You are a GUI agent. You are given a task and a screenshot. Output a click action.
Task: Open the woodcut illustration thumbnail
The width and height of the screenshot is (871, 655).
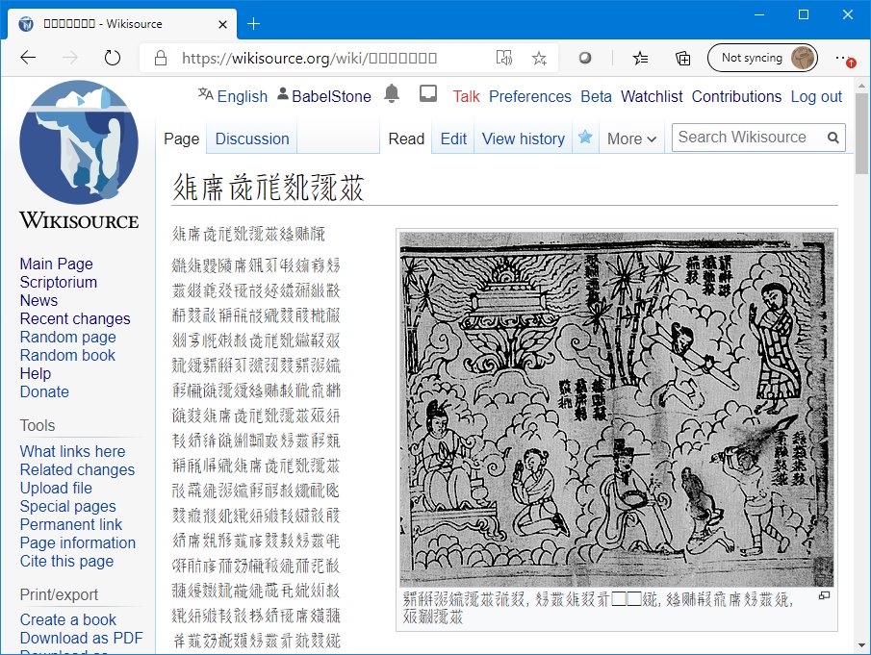click(617, 409)
